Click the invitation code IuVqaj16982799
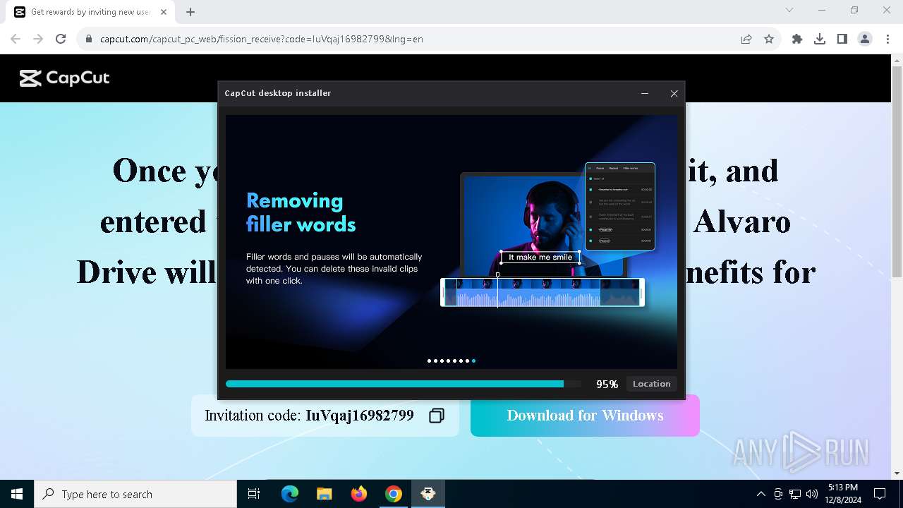Image resolution: width=903 pixels, height=508 pixels. click(359, 416)
